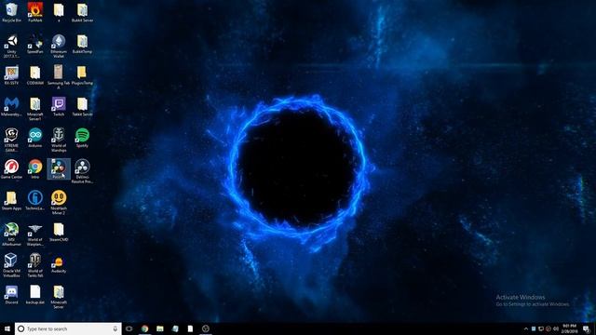Click the 'Type here to search' box
596x335 pixels.
pyautogui.click(x=68, y=328)
